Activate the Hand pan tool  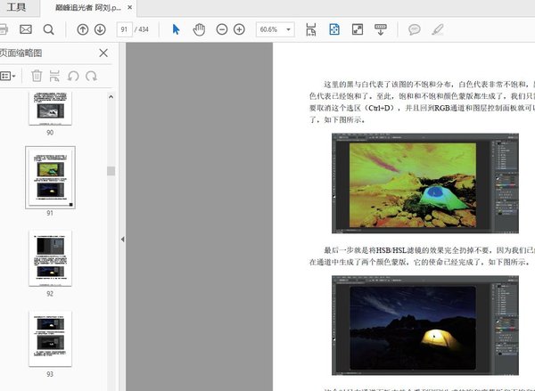click(199, 29)
